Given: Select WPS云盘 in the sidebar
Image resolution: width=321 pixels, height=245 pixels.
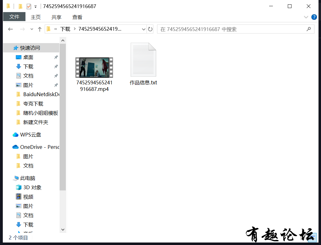Looking at the screenshot, I should (31, 135).
